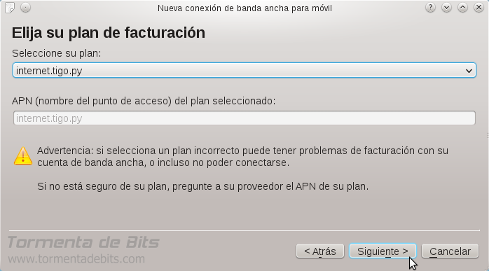Expand the plan list using the chevron arrow
Viewport: 489px width, 271px height.
tap(469, 71)
